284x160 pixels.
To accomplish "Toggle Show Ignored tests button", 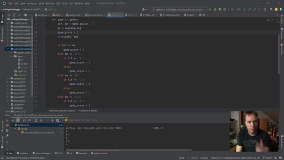I will [x=18, y=120].
